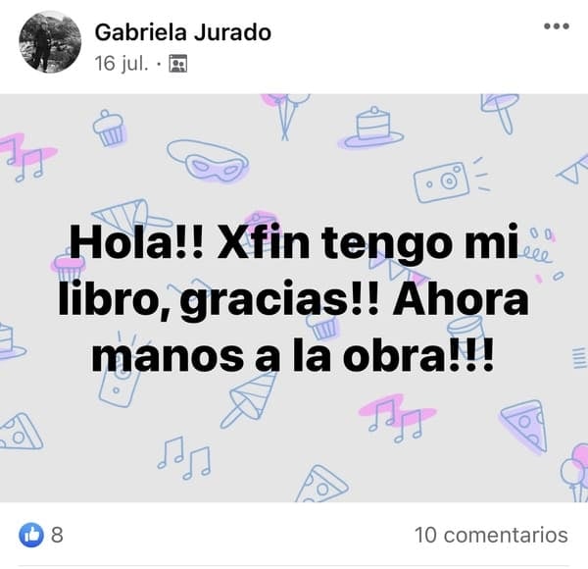Click the cake-on-plate doodle near the top

370,128
